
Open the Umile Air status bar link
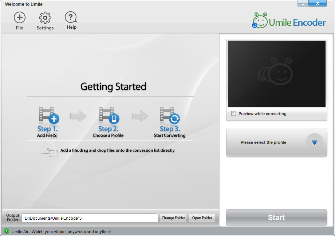(x=61, y=231)
